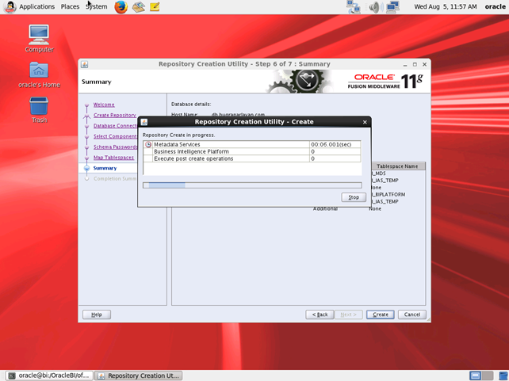Click the network connection tray icon
Screen dimensions: 509x381
pyautogui.click(x=354, y=7)
